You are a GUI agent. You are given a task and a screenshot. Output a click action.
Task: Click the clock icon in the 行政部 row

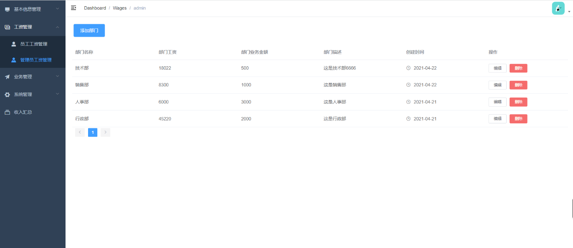(409, 119)
